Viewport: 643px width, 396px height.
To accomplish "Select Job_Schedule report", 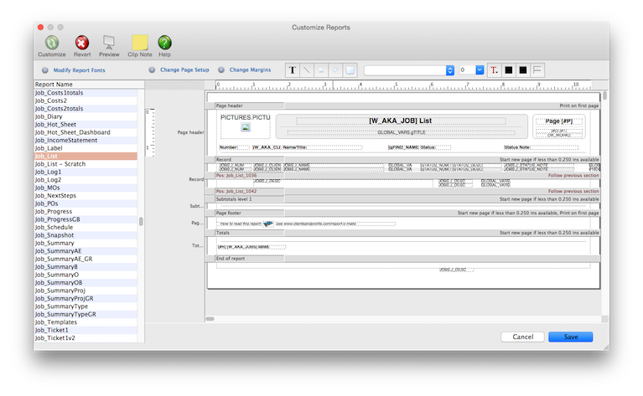I will pyautogui.click(x=54, y=227).
